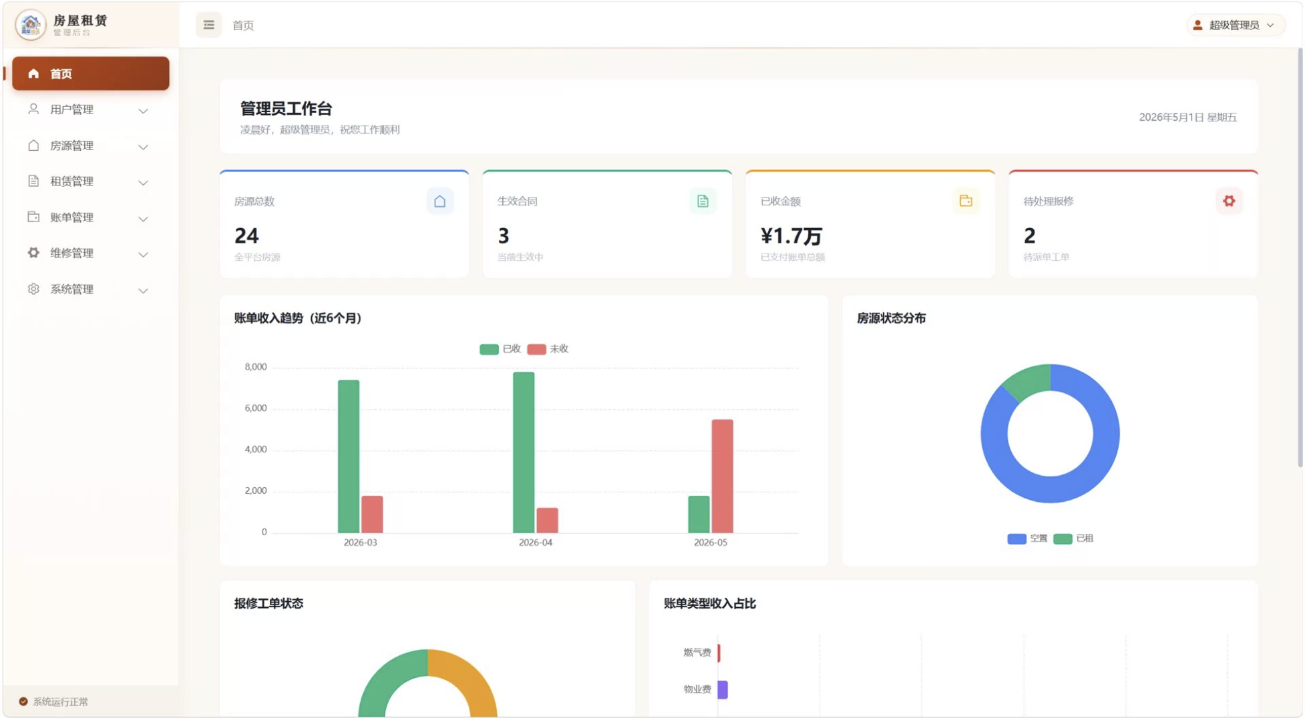Screen dimensions: 1305x718
Task: Click the page vertical scrollbar
Action: (1300, 258)
